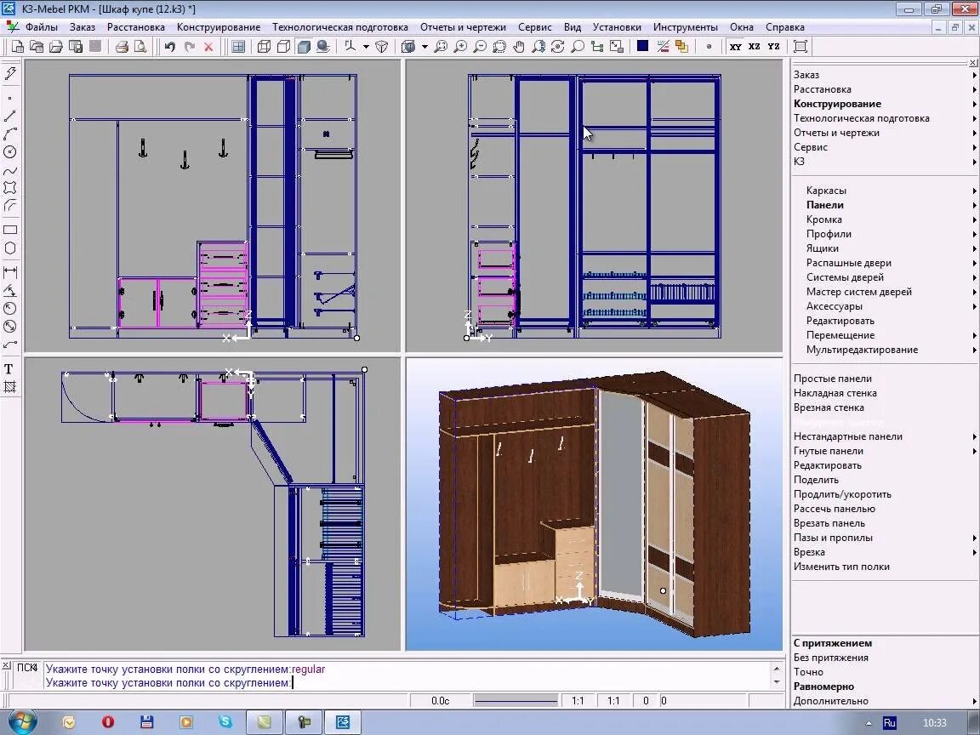The width and height of the screenshot is (980, 735).
Task: Select the wireframe cube display mode
Action: [x=265, y=46]
